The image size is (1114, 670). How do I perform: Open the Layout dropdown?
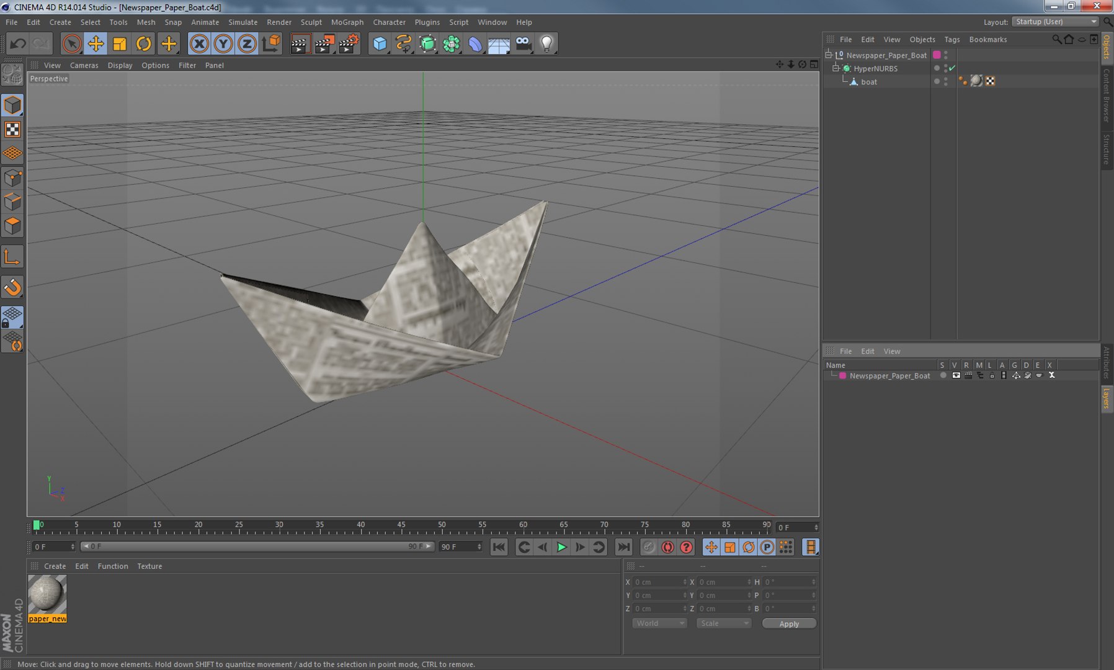[x=1055, y=22]
